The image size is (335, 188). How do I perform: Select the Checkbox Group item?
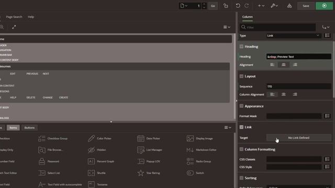tap(53, 138)
